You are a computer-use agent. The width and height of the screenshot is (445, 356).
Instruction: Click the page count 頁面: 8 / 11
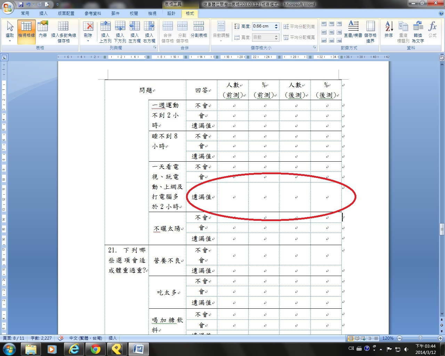pyautogui.click(x=14, y=338)
